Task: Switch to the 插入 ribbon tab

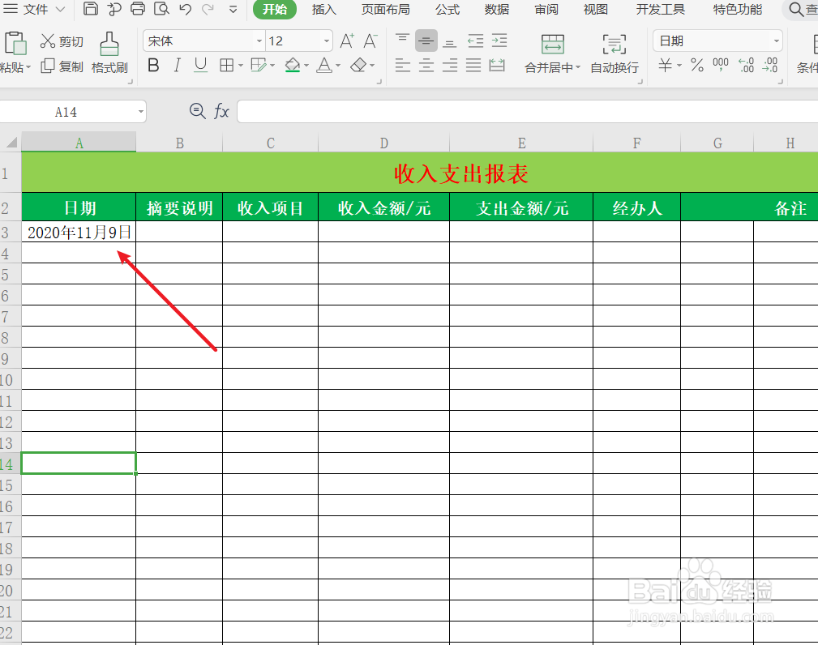Action: click(323, 10)
